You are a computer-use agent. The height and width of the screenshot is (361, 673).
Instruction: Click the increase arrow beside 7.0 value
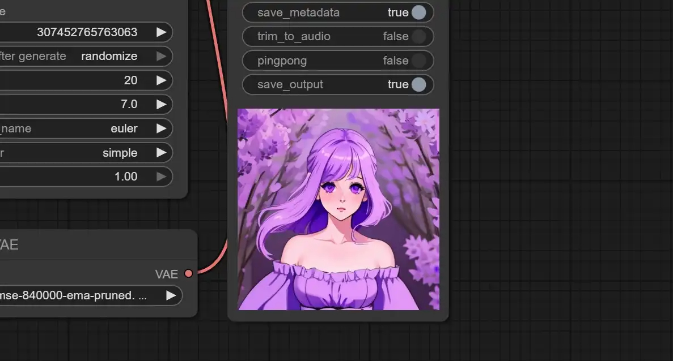click(162, 104)
